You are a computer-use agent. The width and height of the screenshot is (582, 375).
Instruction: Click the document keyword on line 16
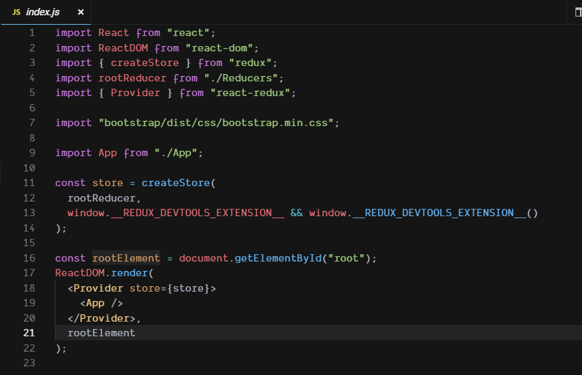(x=204, y=258)
